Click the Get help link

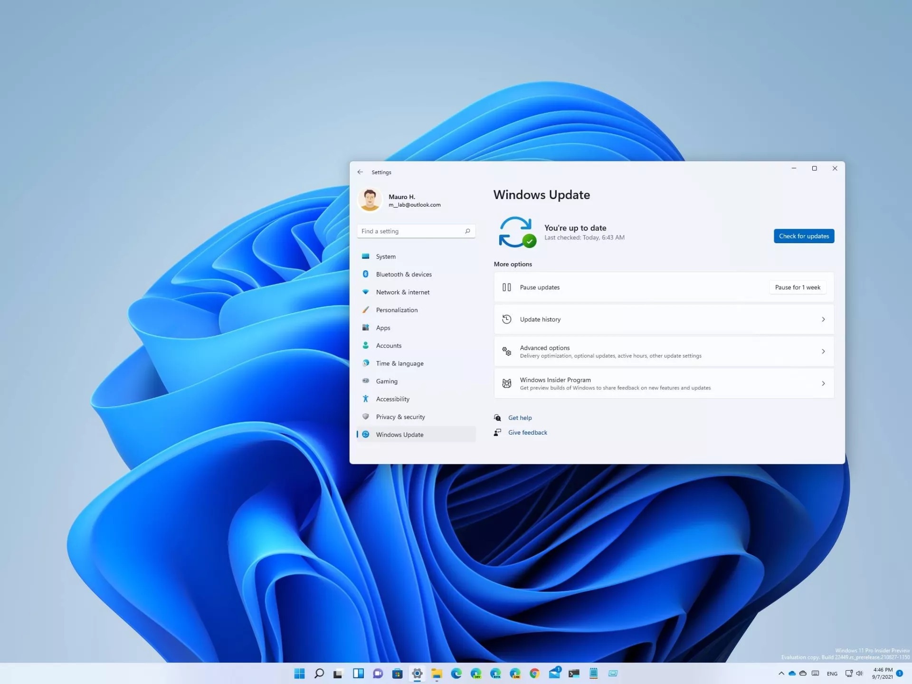point(520,418)
